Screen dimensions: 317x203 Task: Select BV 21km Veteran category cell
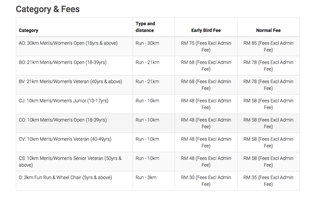pyautogui.click(x=70, y=81)
